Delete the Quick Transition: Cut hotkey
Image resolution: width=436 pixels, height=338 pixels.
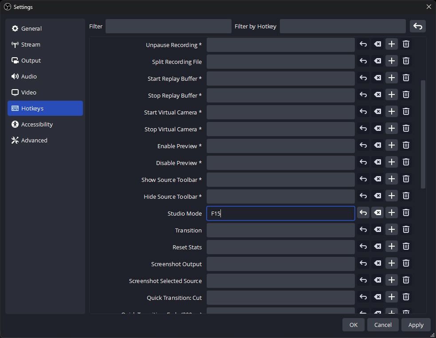[x=406, y=297]
